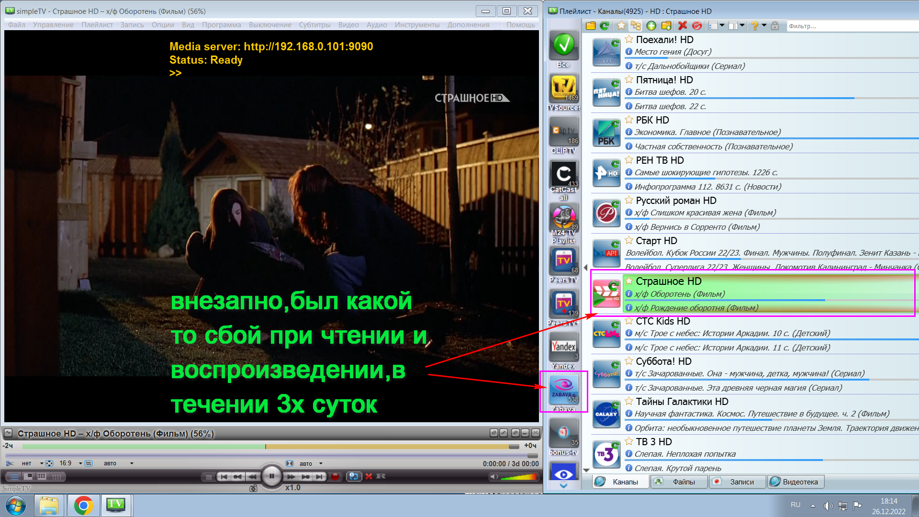Open the Windows Start menu

pyautogui.click(x=15, y=506)
